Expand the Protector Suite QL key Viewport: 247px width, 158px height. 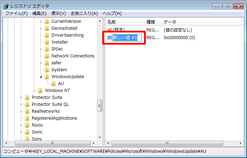click(x=21, y=104)
